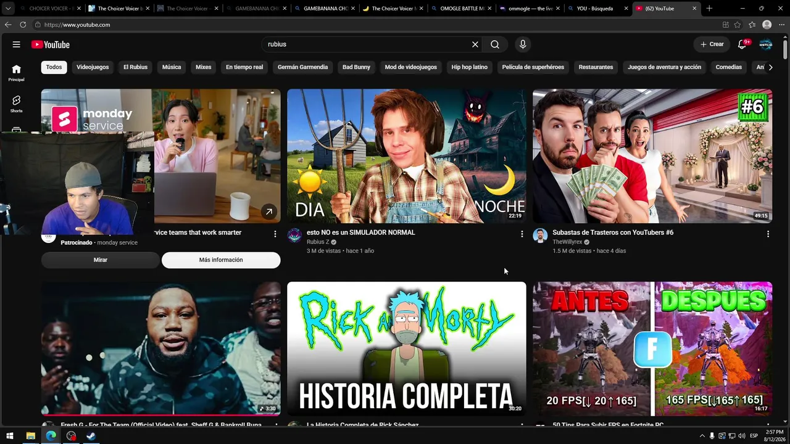Image resolution: width=790 pixels, height=444 pixels.
Task: Select Película de superhéroes chip
Action: pos(533,67)
